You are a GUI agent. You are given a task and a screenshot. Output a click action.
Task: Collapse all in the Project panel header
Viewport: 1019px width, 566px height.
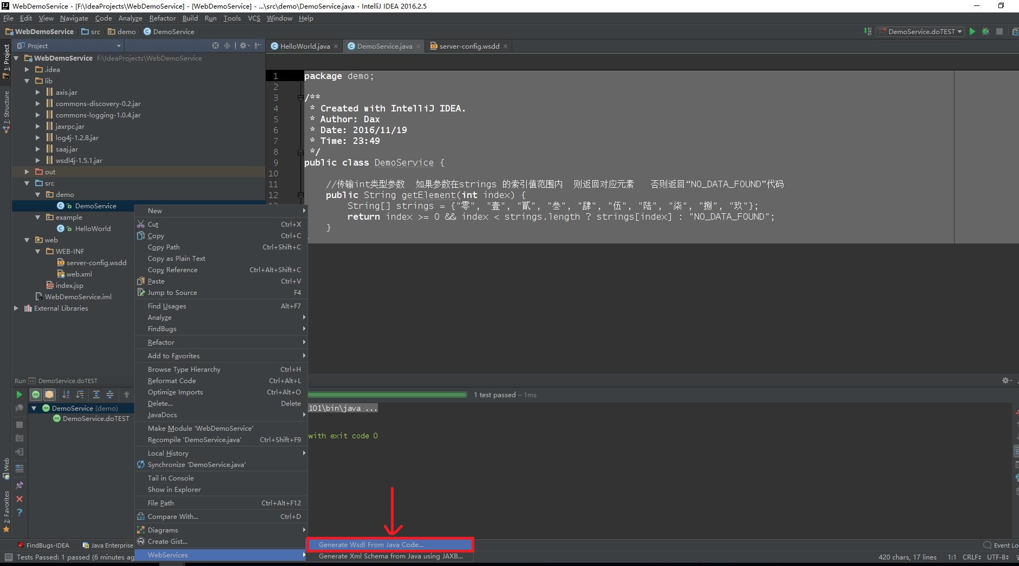point(227,45)
